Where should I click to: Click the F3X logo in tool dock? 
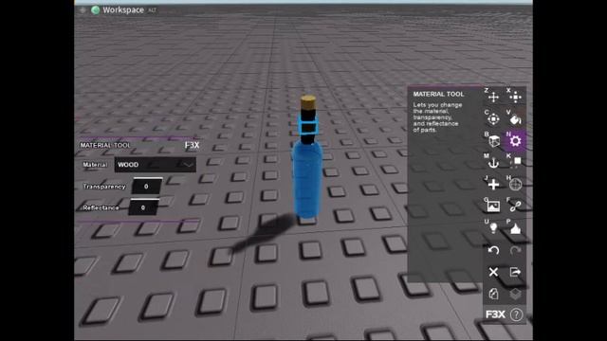pyautogui.click(x=495, y=314)
